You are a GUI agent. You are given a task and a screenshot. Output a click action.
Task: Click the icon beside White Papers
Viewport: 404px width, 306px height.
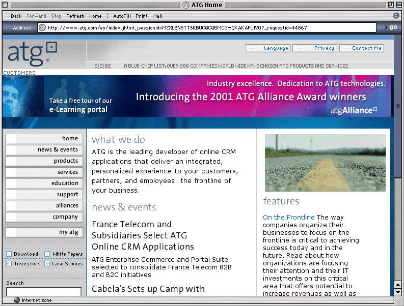(x=47, y=254)
